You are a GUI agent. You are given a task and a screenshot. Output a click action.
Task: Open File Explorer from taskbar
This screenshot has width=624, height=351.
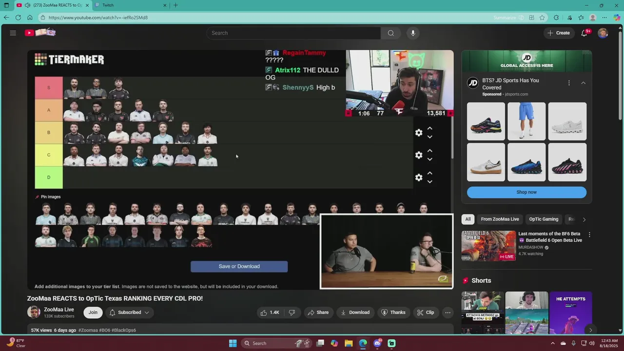pyautogui.click(x=349, y=343)
